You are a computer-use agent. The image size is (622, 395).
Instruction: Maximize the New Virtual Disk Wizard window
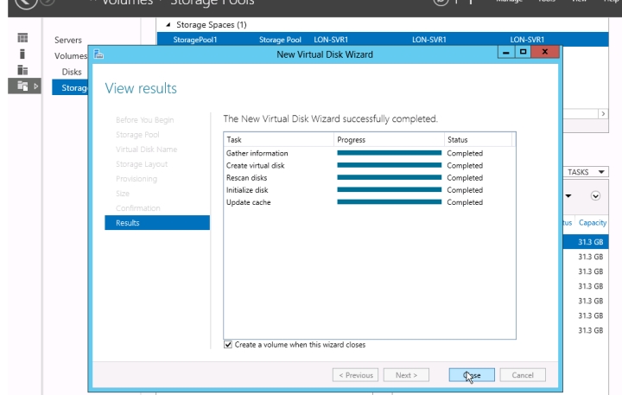coord(523,54)
